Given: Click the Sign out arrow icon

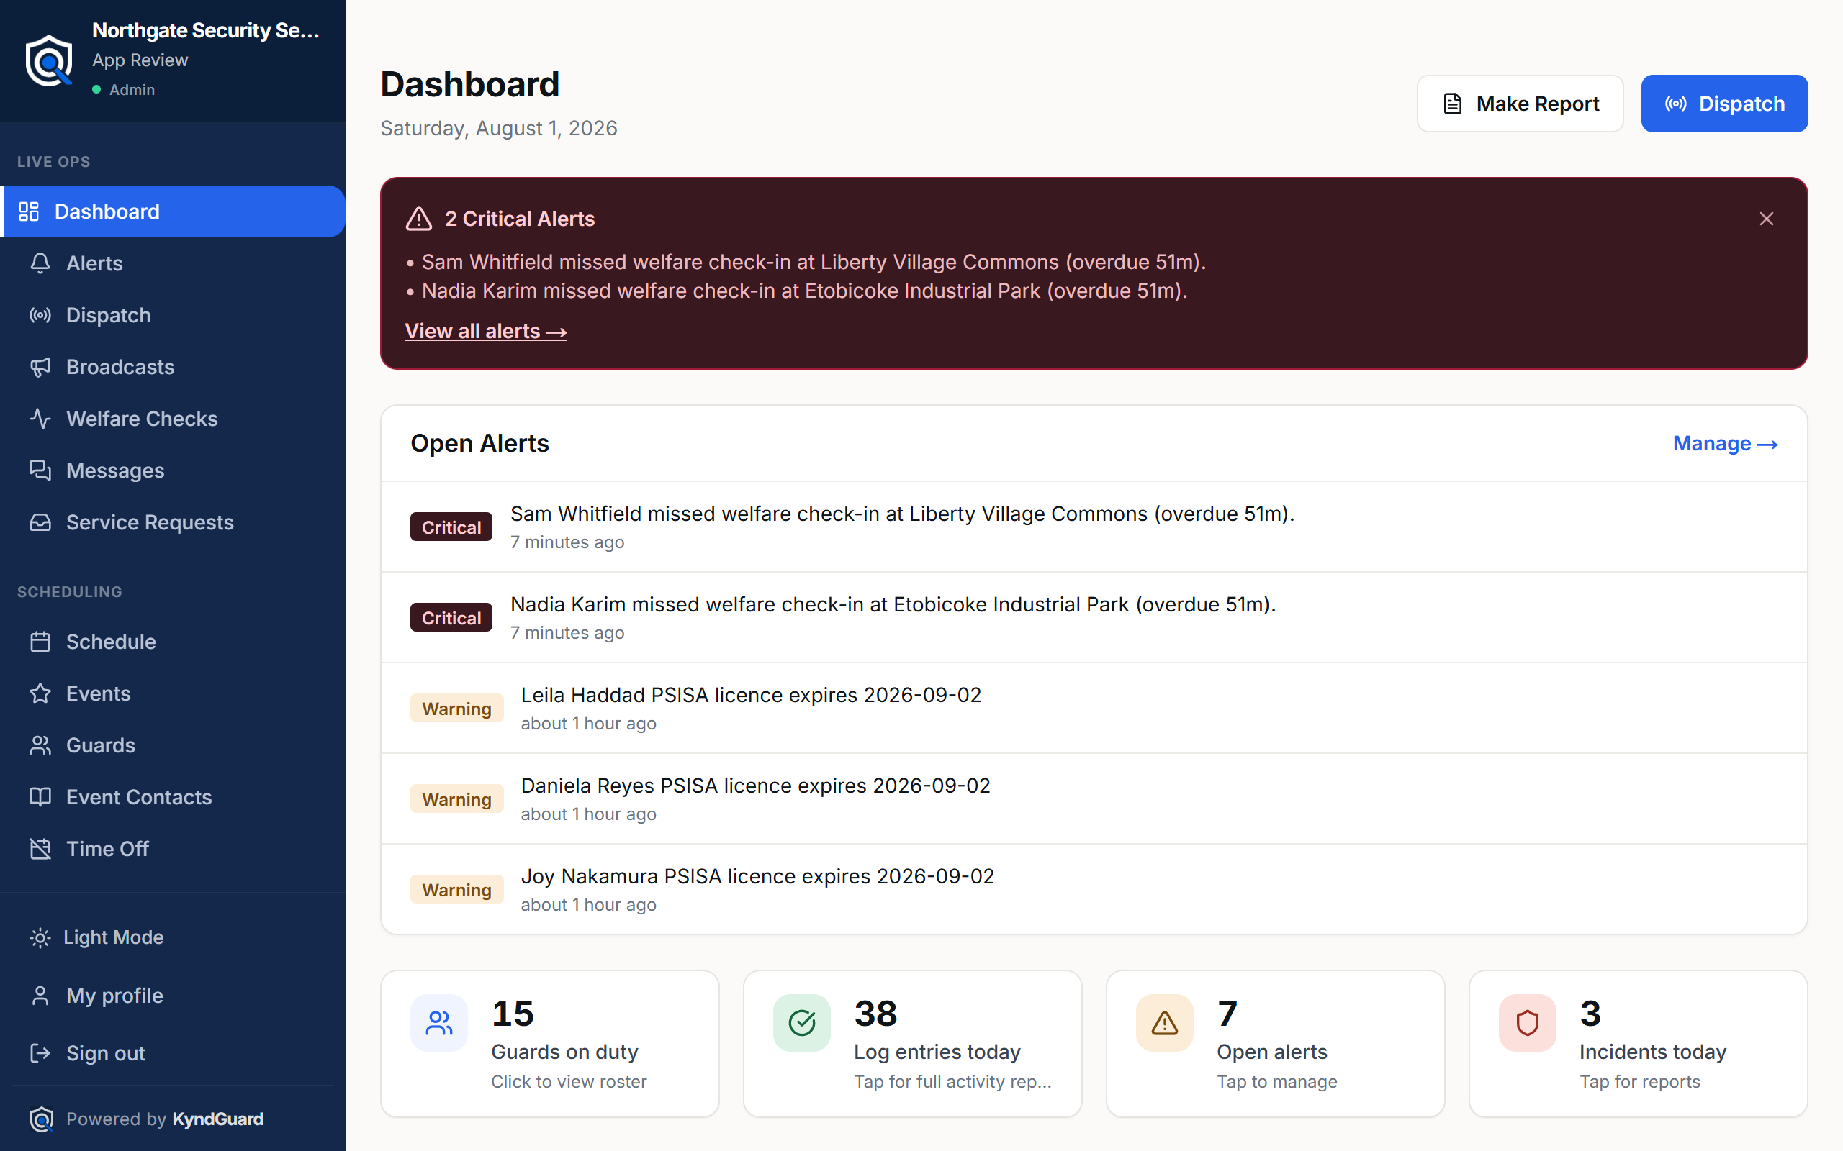Looking at the screenshot, I should click(40, 1054).
